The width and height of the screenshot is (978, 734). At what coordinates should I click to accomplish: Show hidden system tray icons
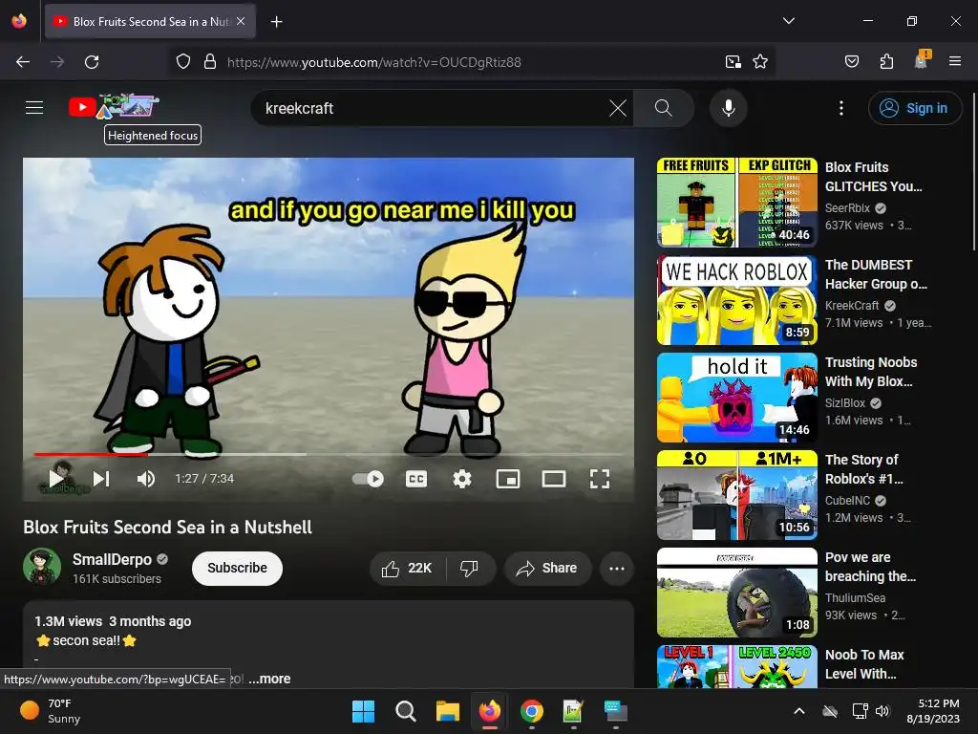pos(799,711)
